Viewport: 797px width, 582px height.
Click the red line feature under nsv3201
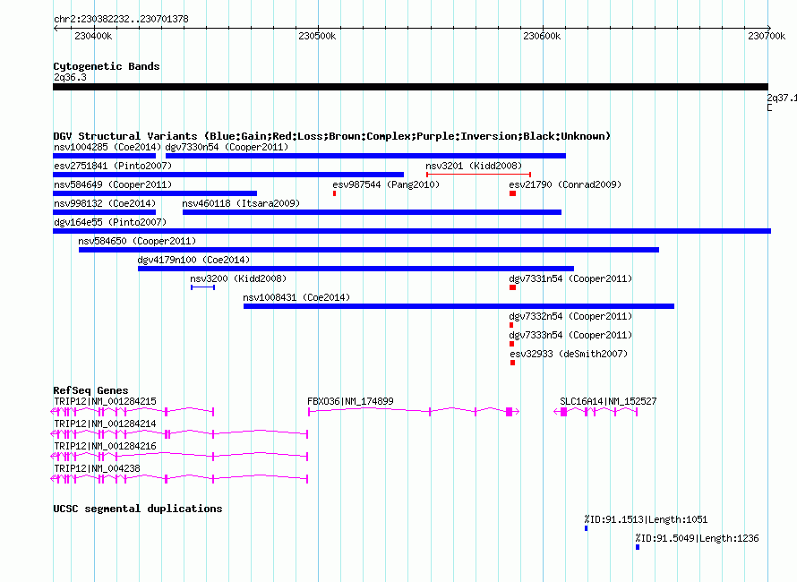[x=478, y=175]
